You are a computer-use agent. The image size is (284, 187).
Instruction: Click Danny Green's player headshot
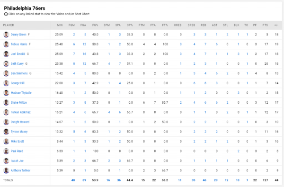(x=6, y=35)
